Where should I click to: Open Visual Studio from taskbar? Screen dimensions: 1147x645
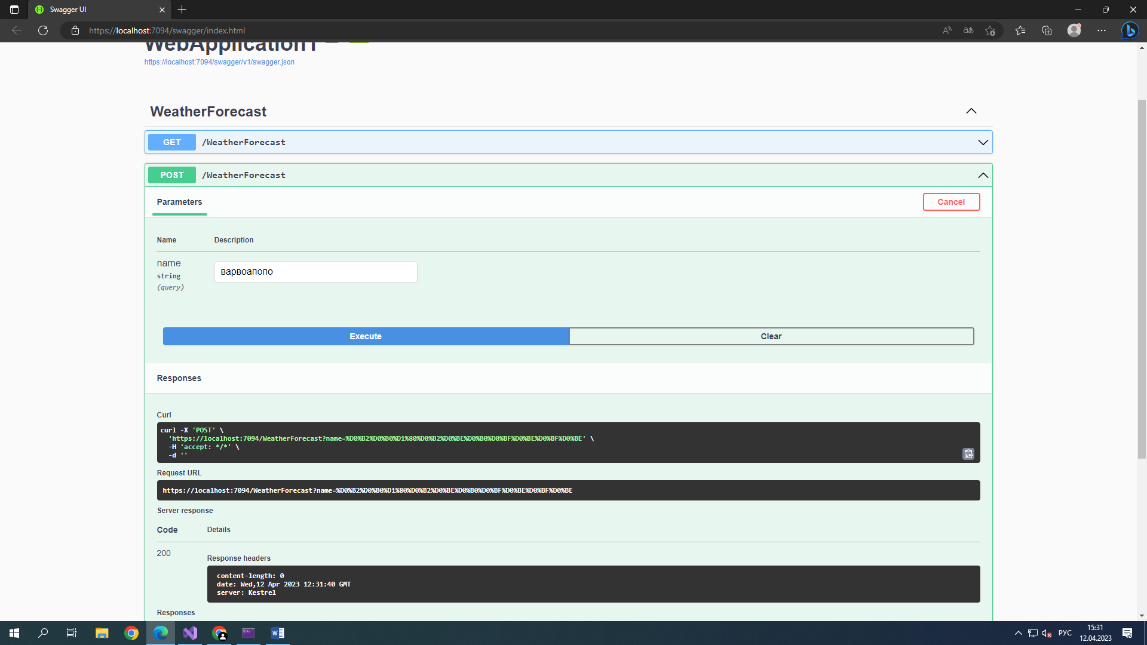(190, 633)
